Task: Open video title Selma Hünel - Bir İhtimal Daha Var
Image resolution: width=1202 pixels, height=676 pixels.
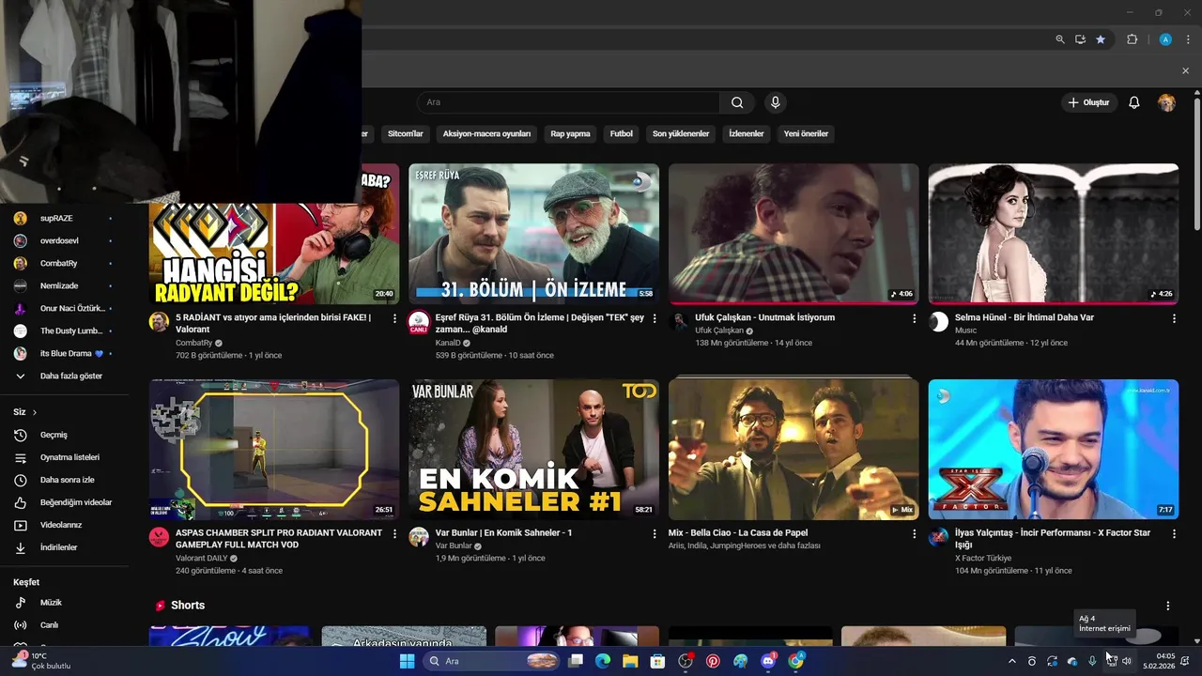Action: (1024, 317)
